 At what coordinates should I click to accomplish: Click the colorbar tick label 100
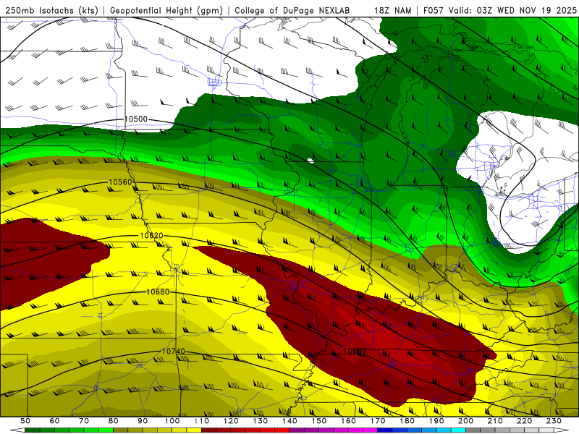point(172,421)
